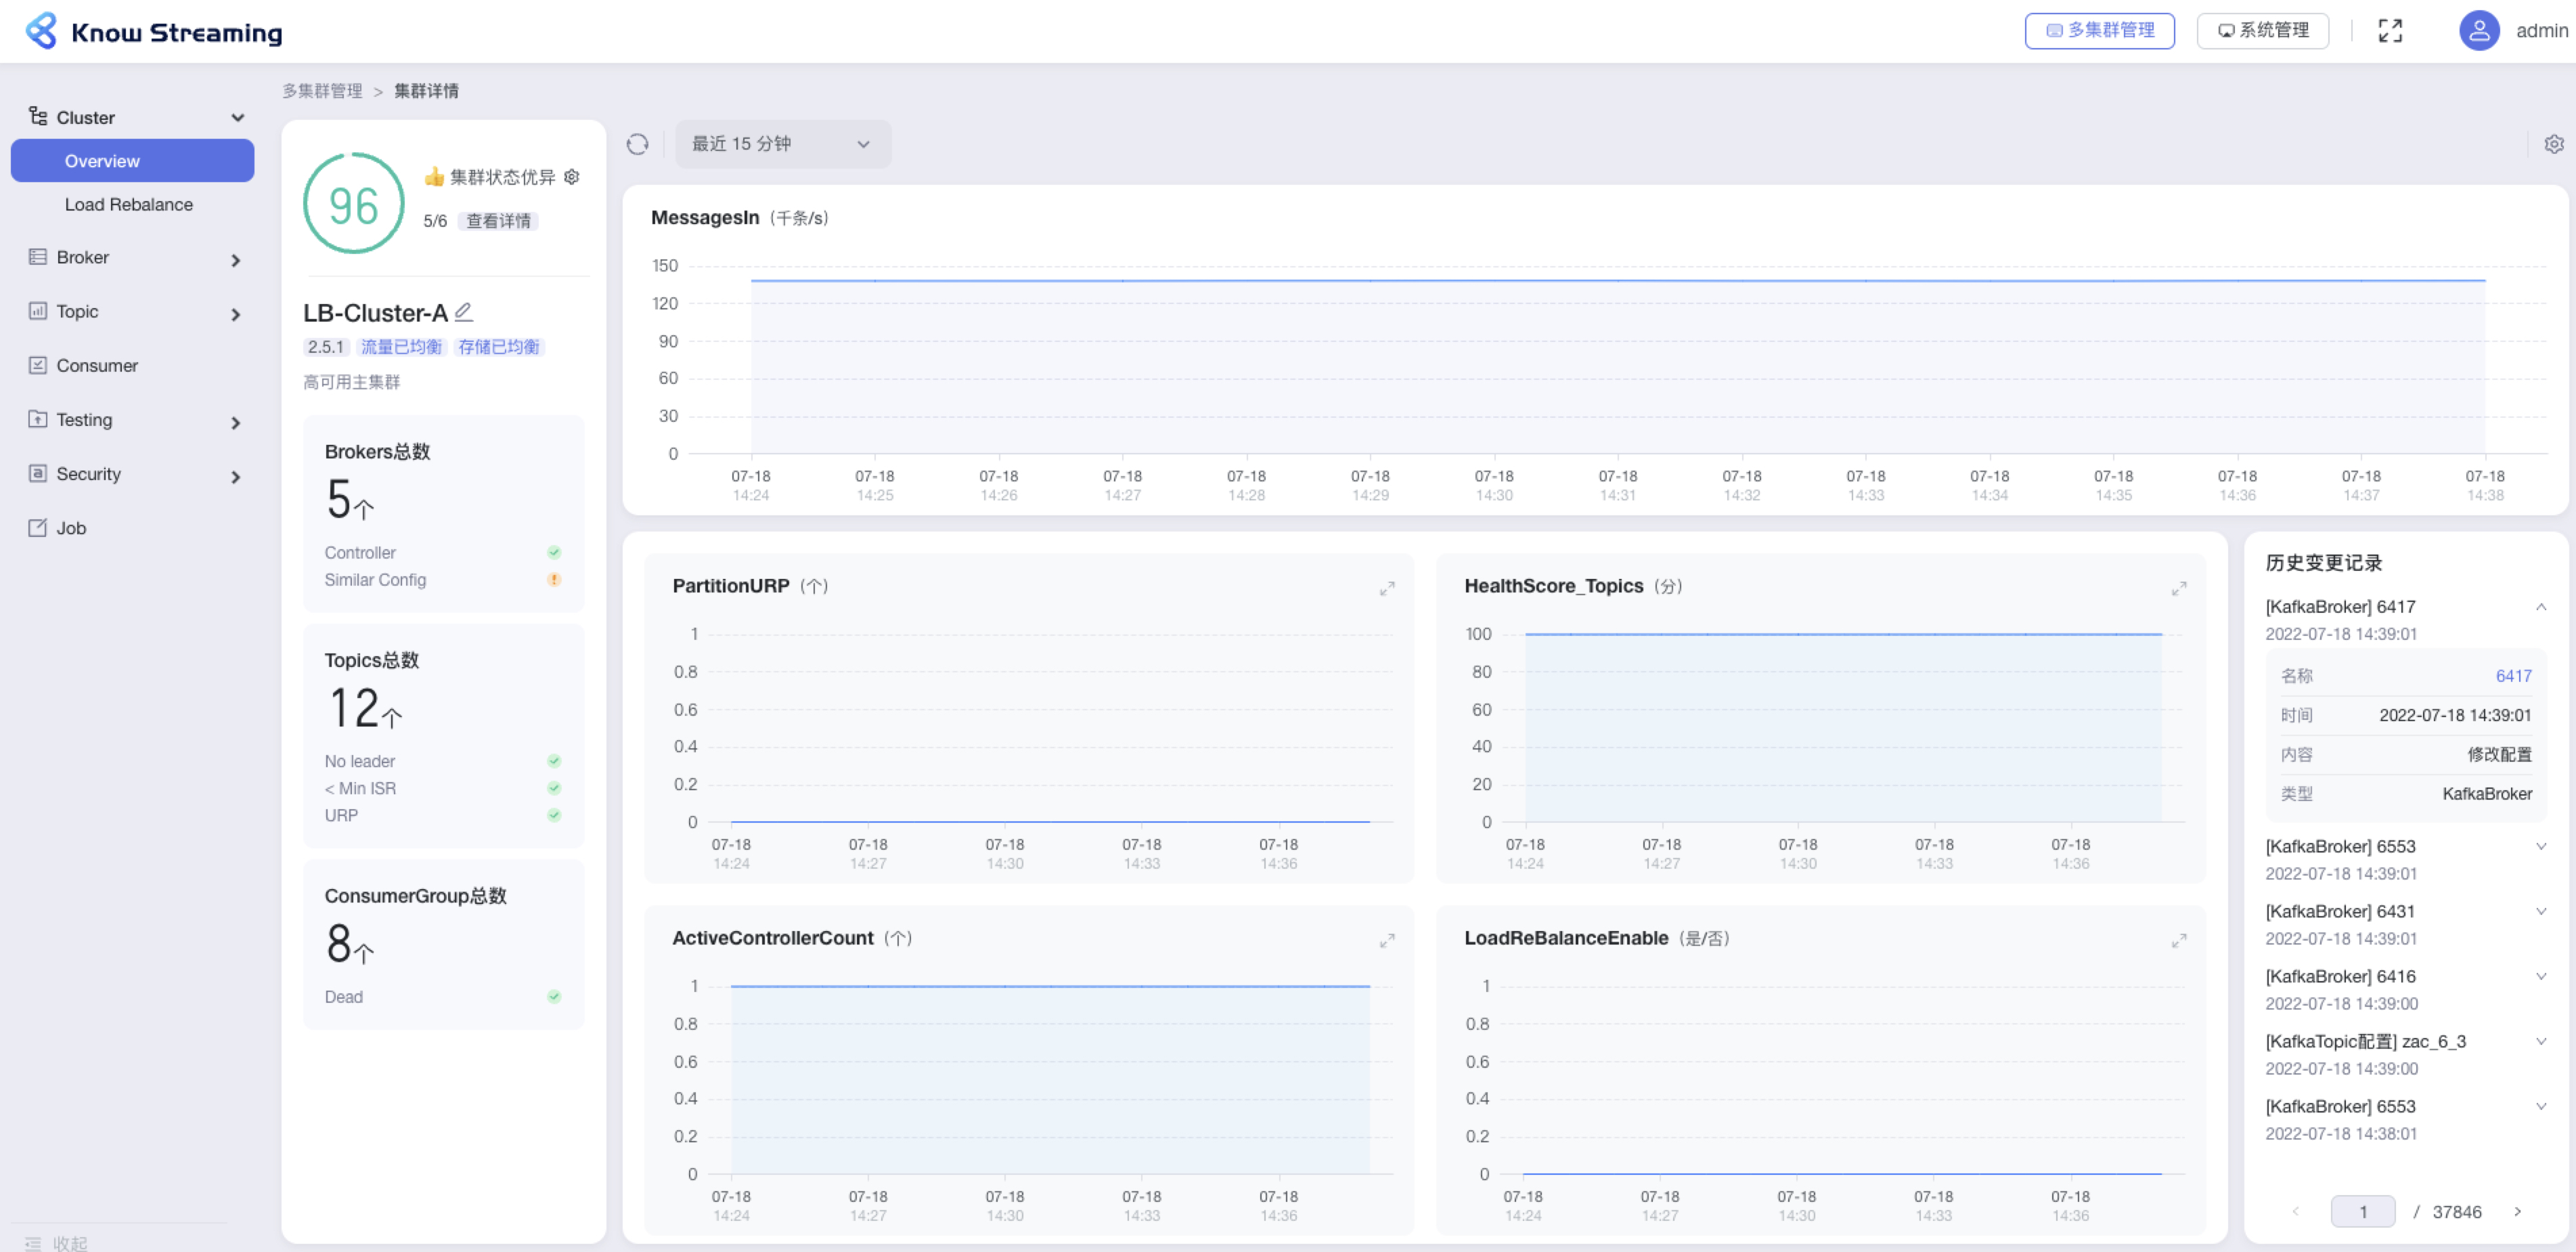The image size is (2576, 1252).
Task: Click the Controller status check indicator
Action: coord(554,553)
